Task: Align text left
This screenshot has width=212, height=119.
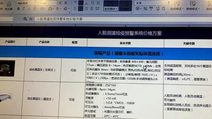Action: pos(75,9)
